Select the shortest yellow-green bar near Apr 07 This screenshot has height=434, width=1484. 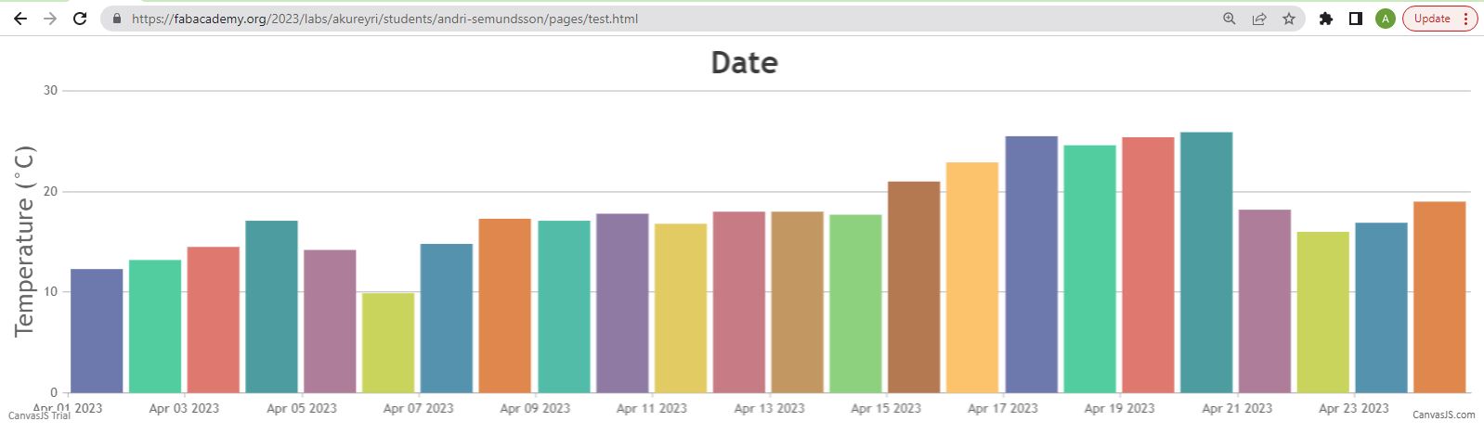click(388, 342)
